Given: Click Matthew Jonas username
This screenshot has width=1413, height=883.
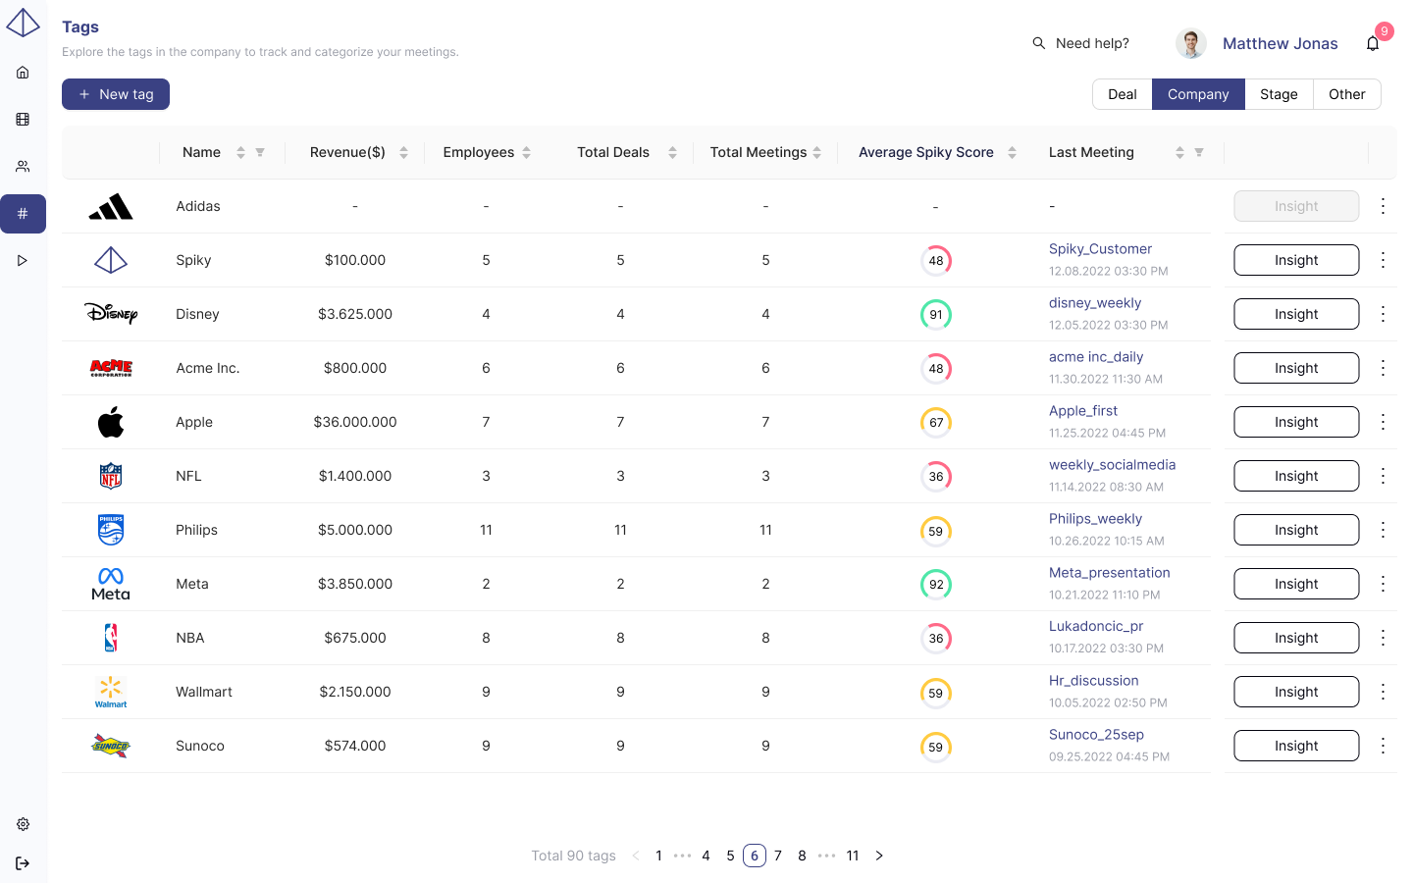Looking at the screenshot, I should click(x=1280, y=43).
